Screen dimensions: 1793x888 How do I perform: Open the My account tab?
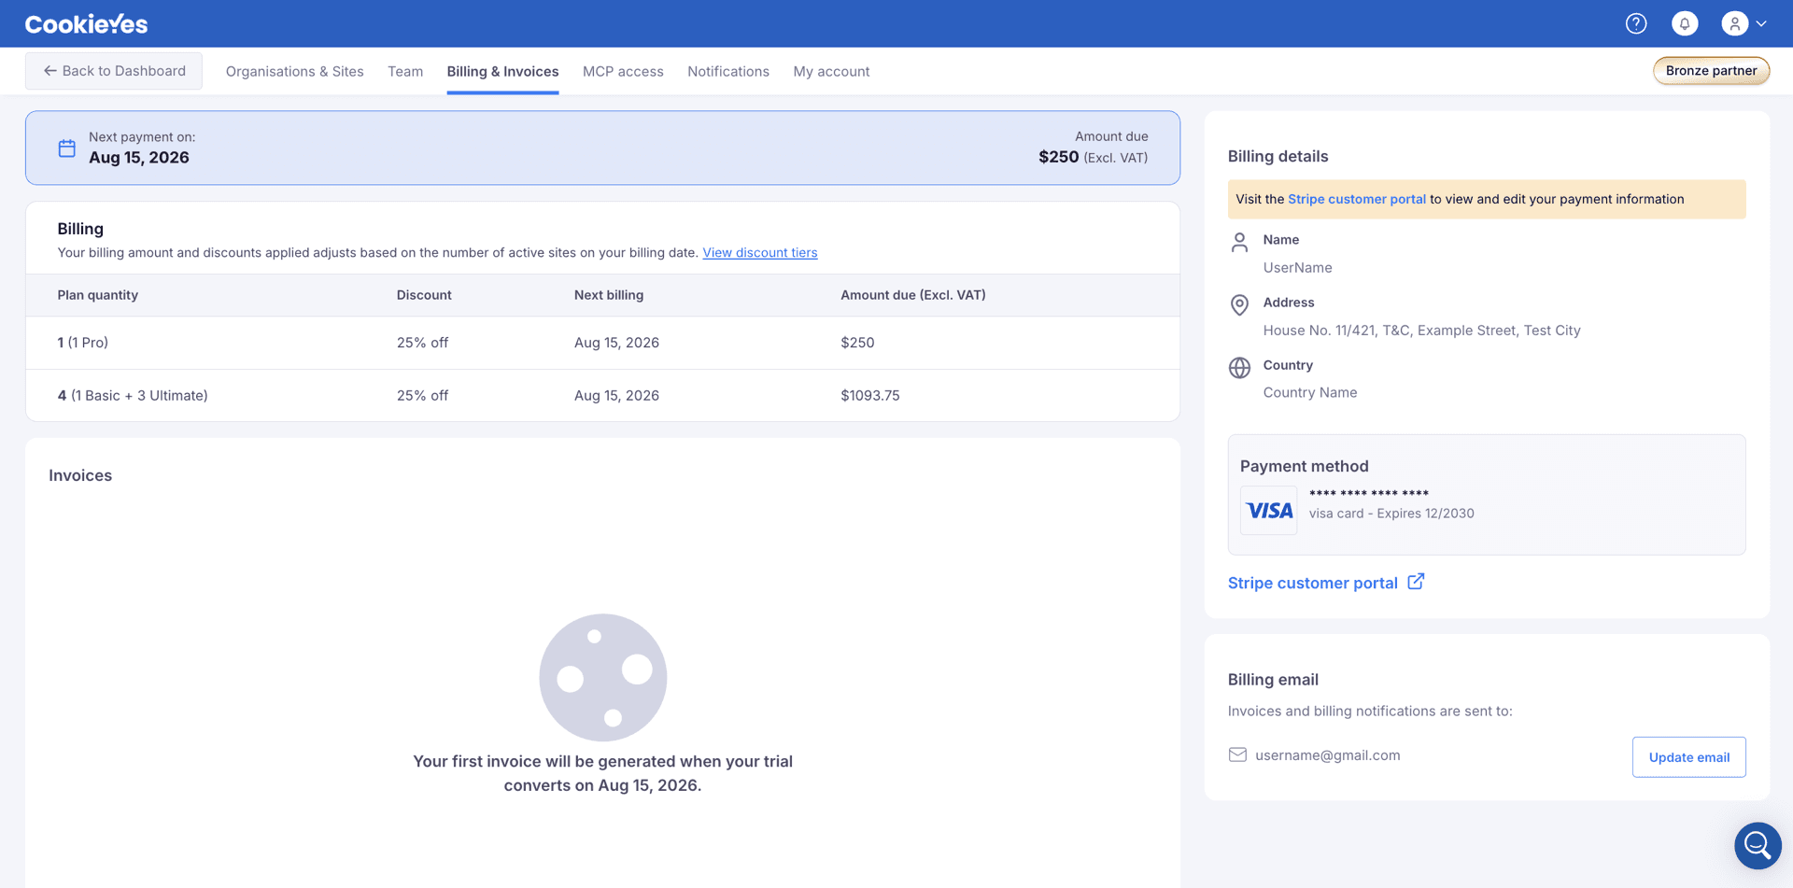pos(831,72)
